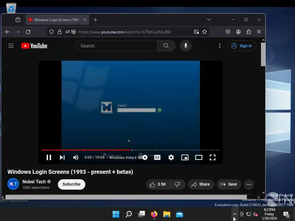Open the extensions puzzle icon
The height and width of the screenshot is (221, 295).
(249, 32)
